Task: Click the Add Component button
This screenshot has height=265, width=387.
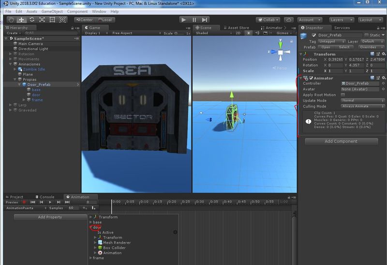Action: [x=341, y=141]
